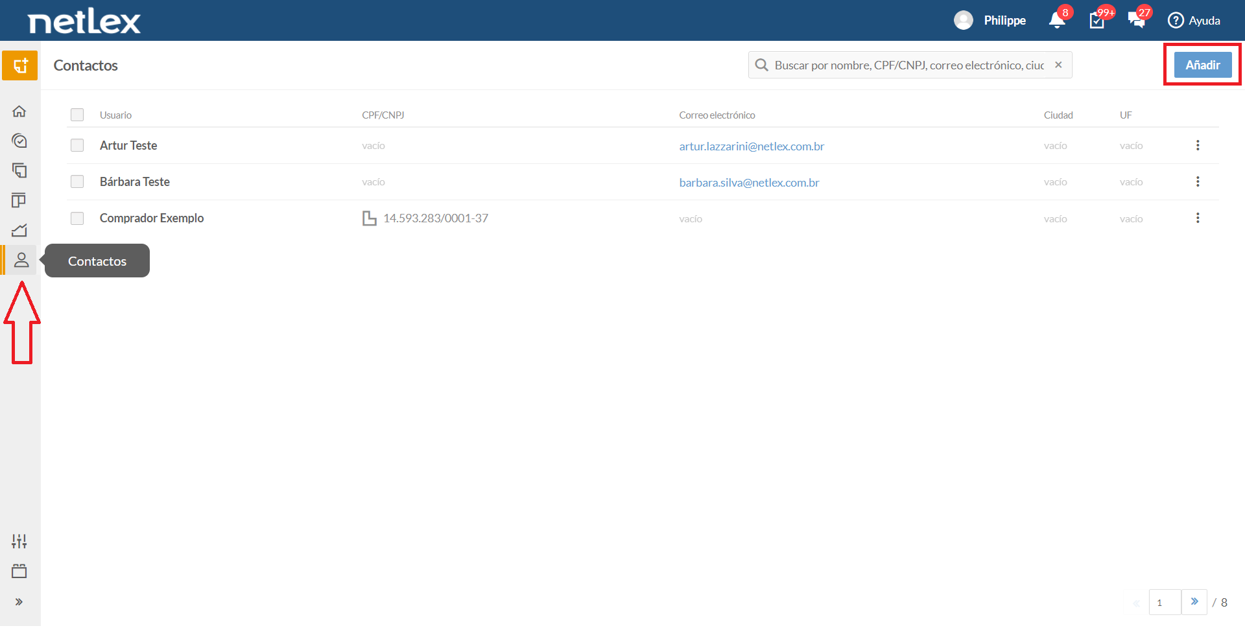Toggle the select-all checkbox in the header
The width and height of the screenshot is (1245, 628).
pyautogui.click(x=77, y=115)
